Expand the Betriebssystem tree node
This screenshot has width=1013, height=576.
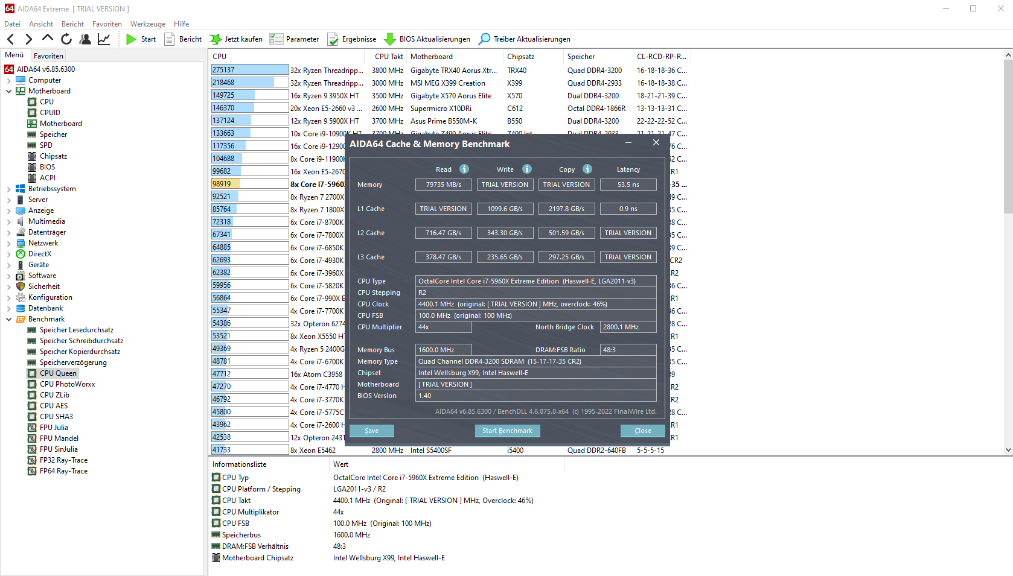pos(8,189)
